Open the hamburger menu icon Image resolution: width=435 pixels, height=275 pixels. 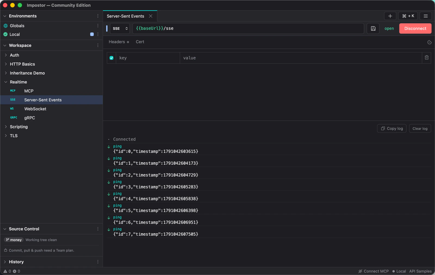426,16
